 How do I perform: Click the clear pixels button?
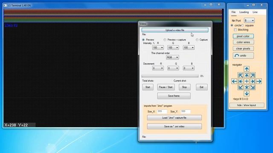click(x=243, y=48)
